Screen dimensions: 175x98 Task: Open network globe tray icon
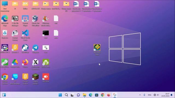[155, 95]
